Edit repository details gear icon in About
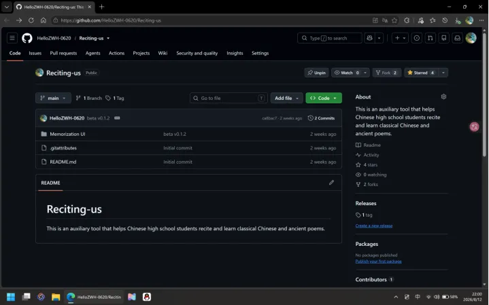Image resolution: width=489 pixels, height=305 pixels. (443, 96)
